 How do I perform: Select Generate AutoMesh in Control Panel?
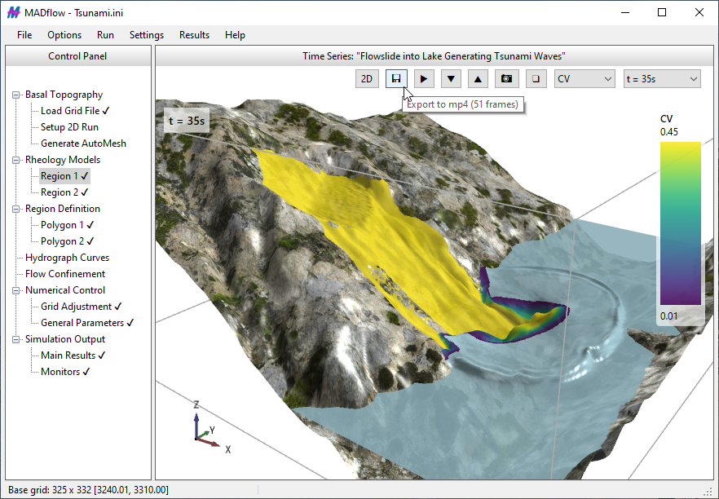(x=83, y=144)
